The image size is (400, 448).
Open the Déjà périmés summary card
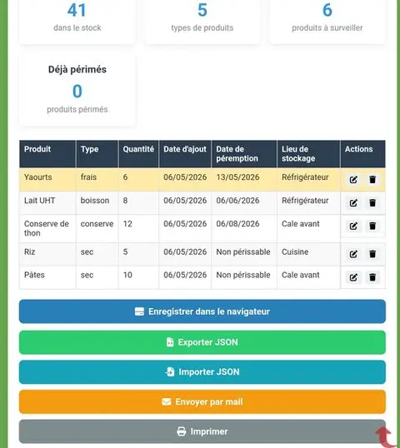click(x=77, y=90)
